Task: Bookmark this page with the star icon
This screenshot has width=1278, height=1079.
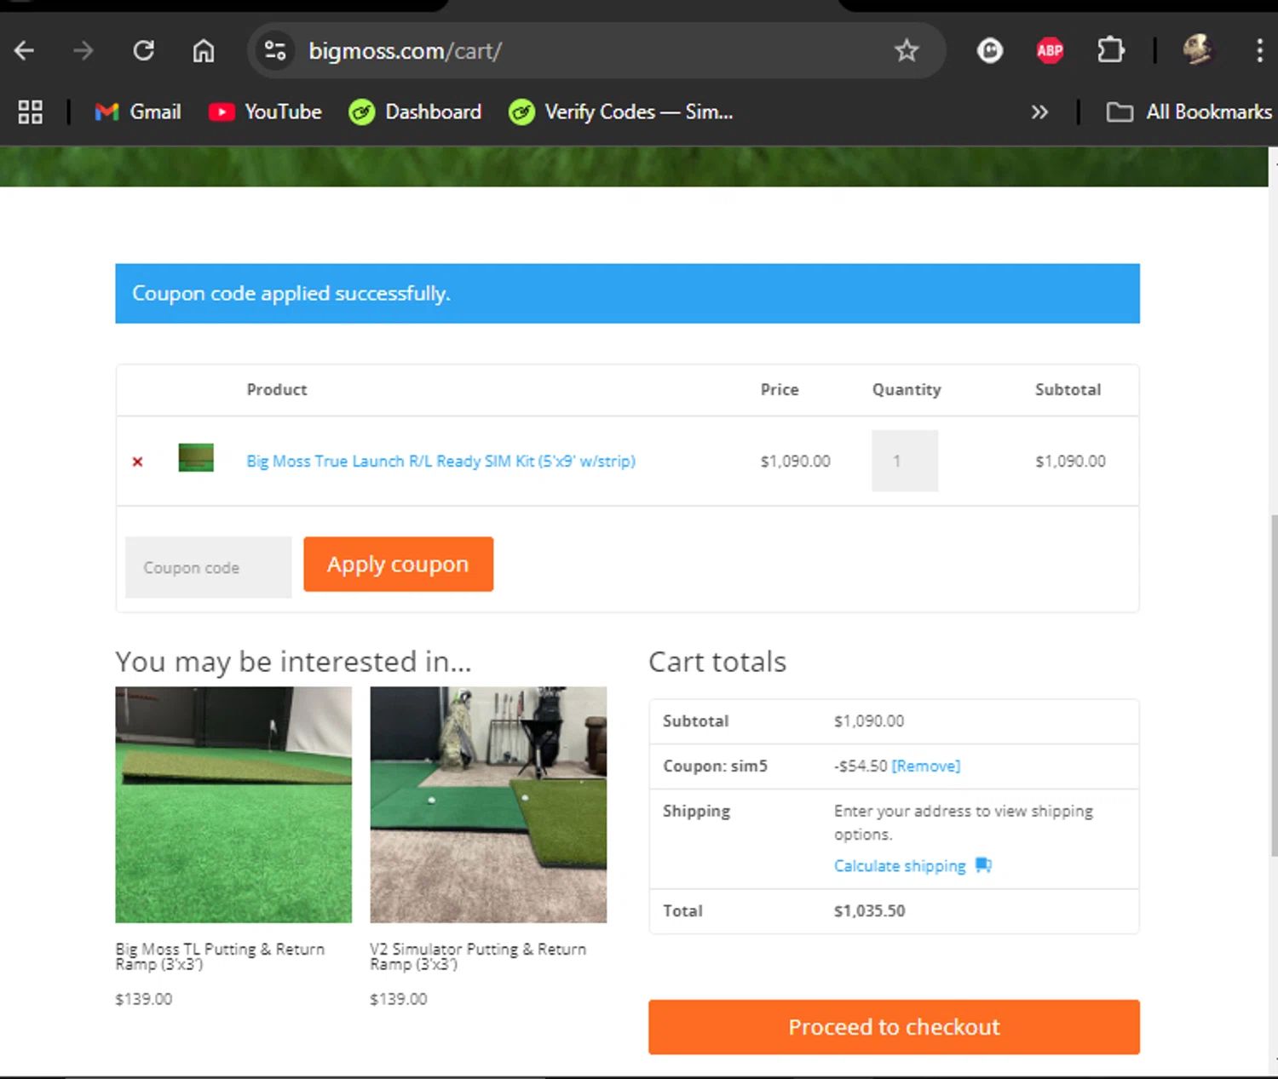Action: pyautogui.click(x=907, y=51)
